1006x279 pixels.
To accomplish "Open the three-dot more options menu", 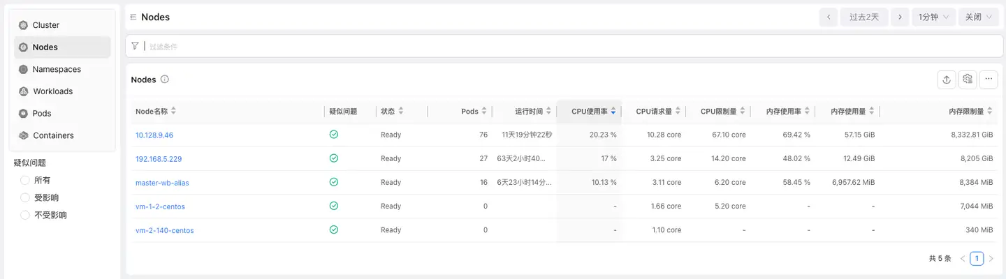I will click(x=989, y=80).
